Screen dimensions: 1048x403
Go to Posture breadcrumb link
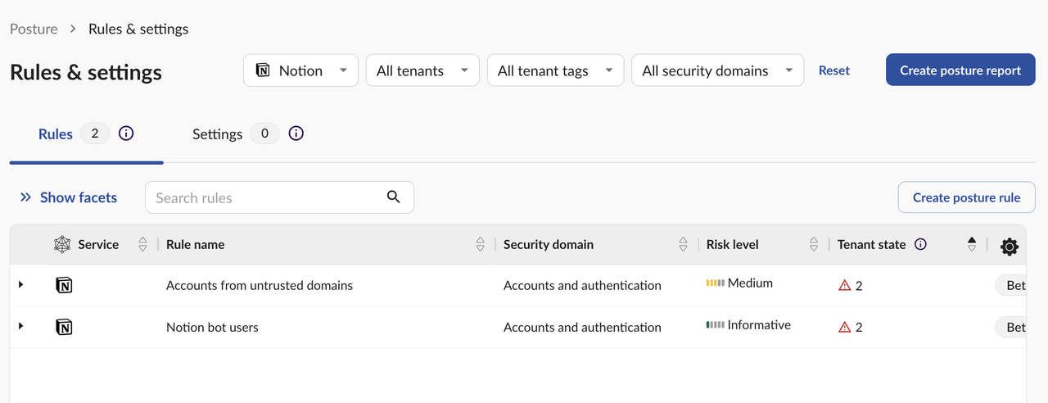[x=34, y=29]
